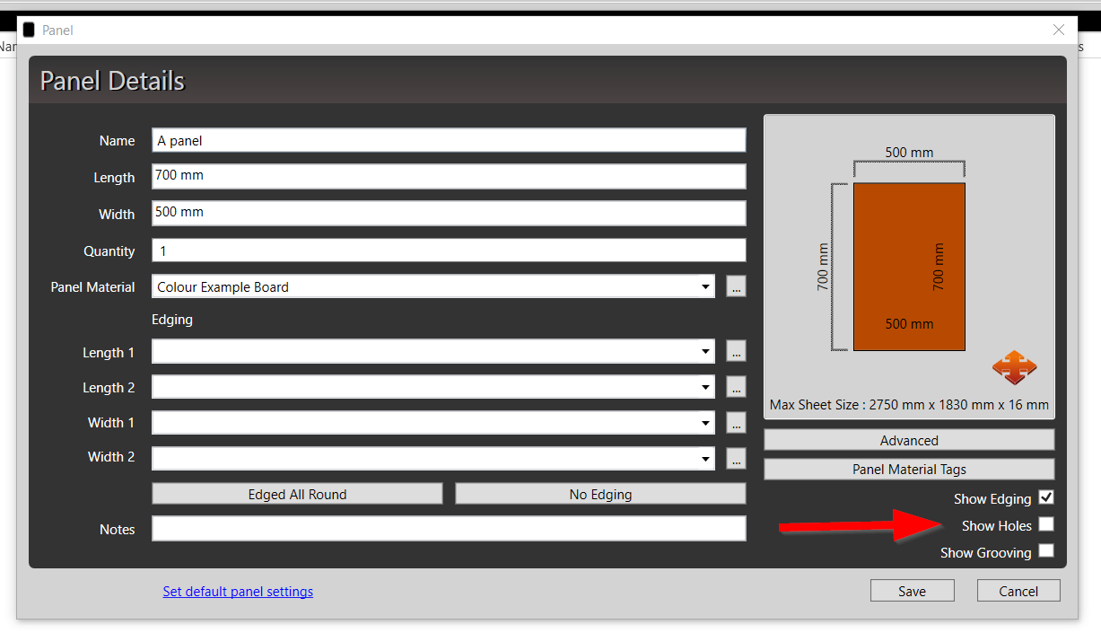Viewport: 1101px width, 633px height.
Task: Enable the Show Holes checkbox
Action: [1046, 524]
